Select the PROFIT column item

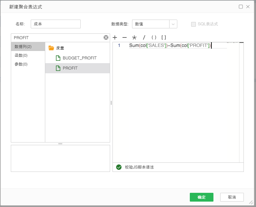pyautogui.click(x=78, y=68)
